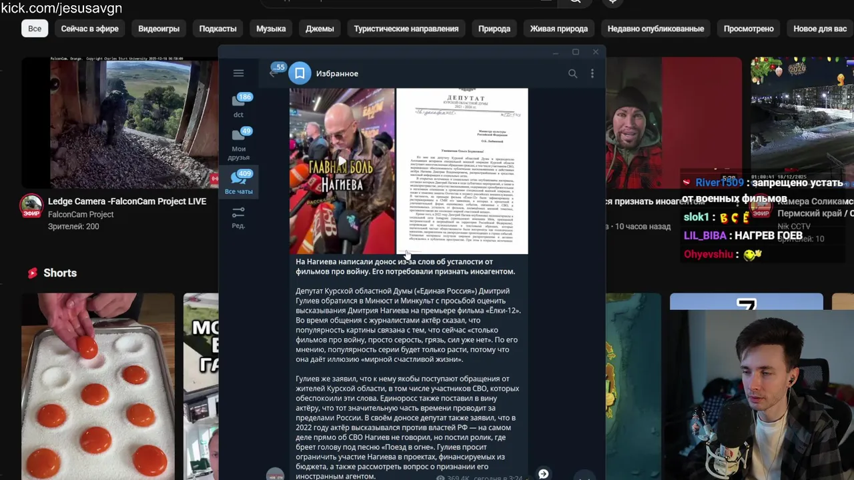Open the news channel avatar beside the message

[x=275, y=475]
